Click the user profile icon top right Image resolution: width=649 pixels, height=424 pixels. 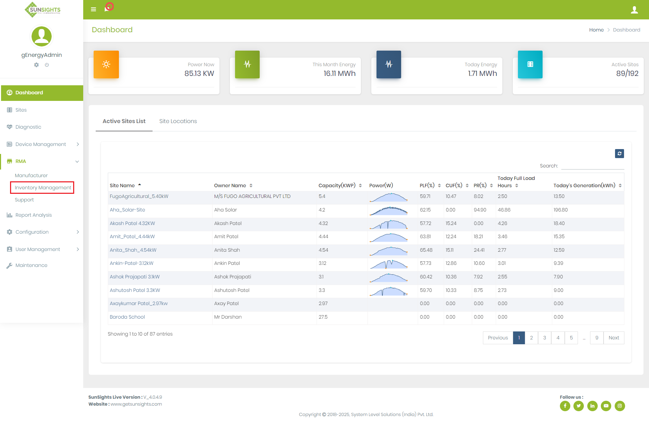click(x=634, y=9)
